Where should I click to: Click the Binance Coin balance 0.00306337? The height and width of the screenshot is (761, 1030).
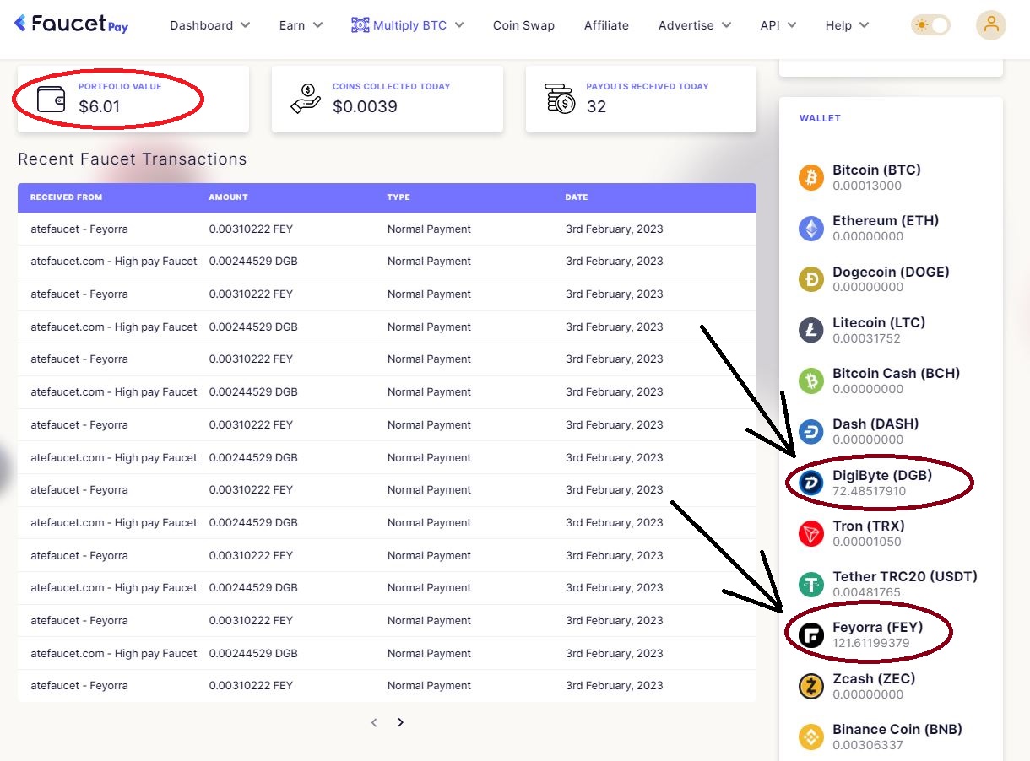pos(868,745)
